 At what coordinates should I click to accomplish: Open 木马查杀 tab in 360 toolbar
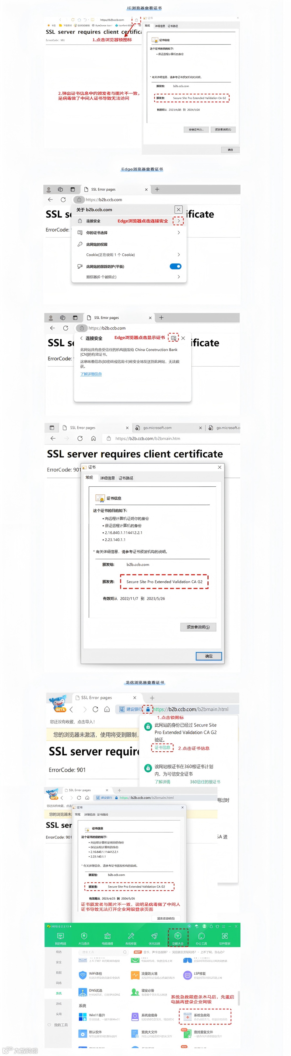point(84,938)
